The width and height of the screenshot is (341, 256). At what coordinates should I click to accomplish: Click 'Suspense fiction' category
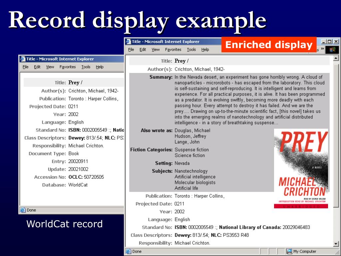192,150
